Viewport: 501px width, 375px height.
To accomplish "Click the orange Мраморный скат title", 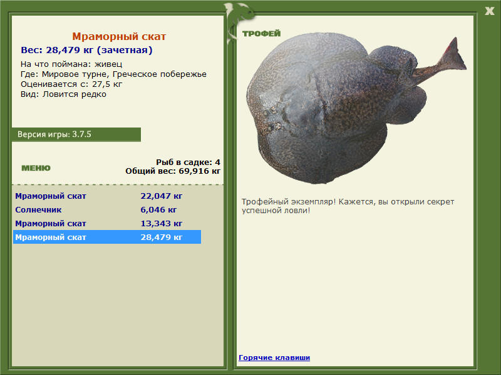I will tap(119, 36).
